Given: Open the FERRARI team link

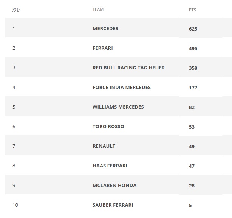Looking at the screenshot, I should coord(103,48).
